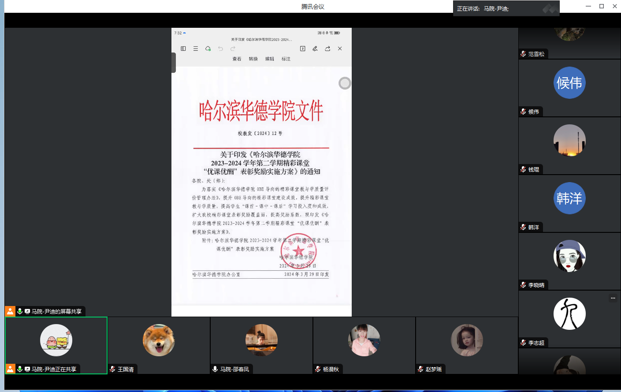Select the 标注 tab
The image size is (621, 392).
coord(286,59)
